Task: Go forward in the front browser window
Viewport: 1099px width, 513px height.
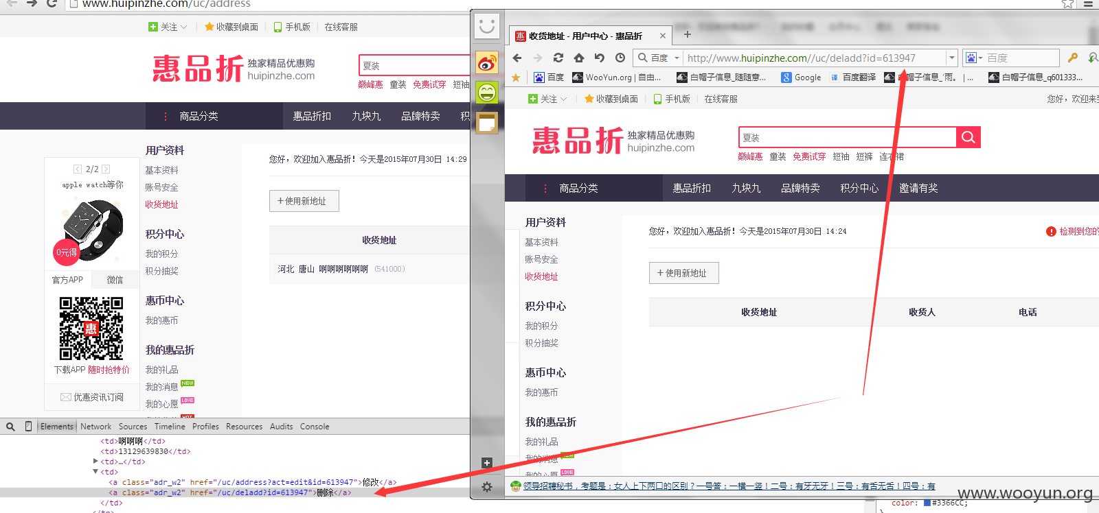Action: click(538, 58)
